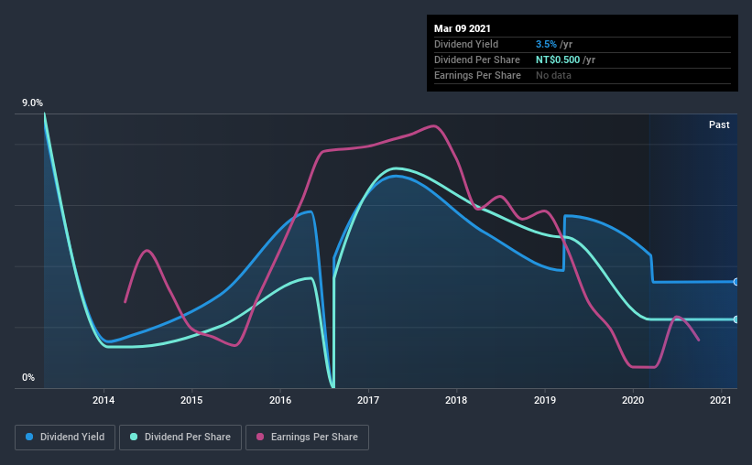Click the NT$0.500 Dividend Per Share value
The image size is (752, 465).
tap(558, 59)
